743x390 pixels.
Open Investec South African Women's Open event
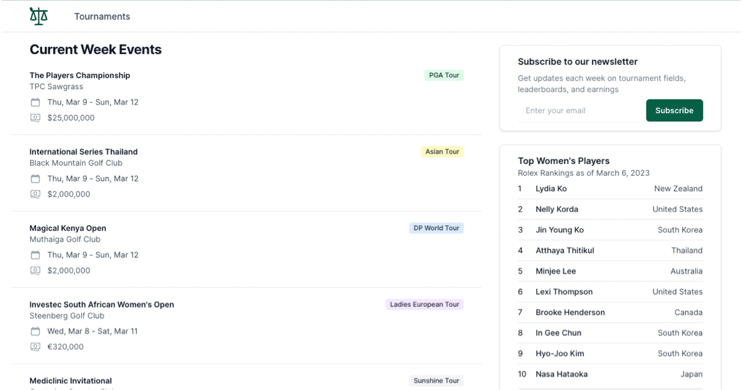102,305
